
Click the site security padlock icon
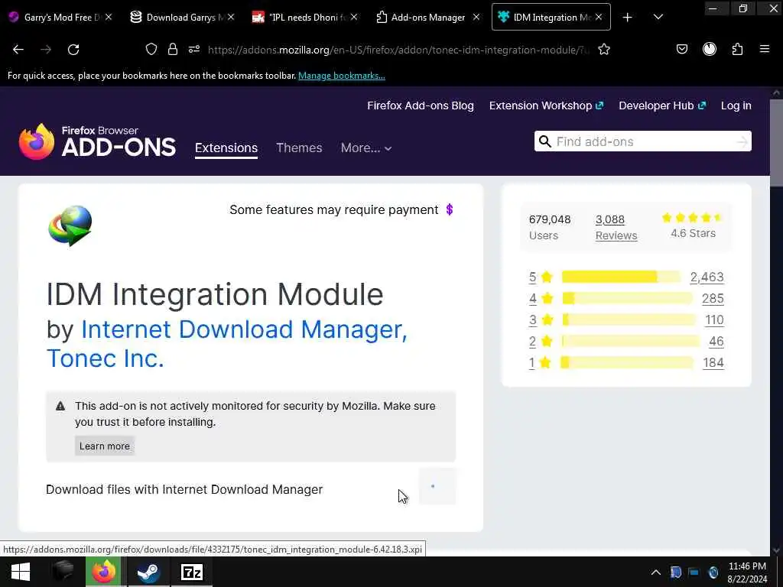coord(173,49)
